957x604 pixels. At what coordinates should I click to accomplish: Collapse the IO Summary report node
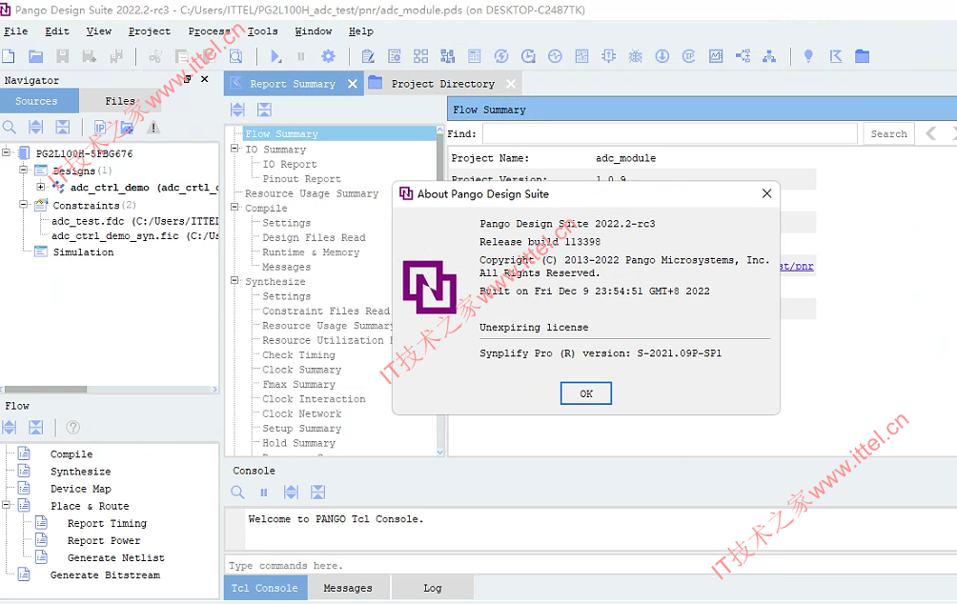click(234, 149)
